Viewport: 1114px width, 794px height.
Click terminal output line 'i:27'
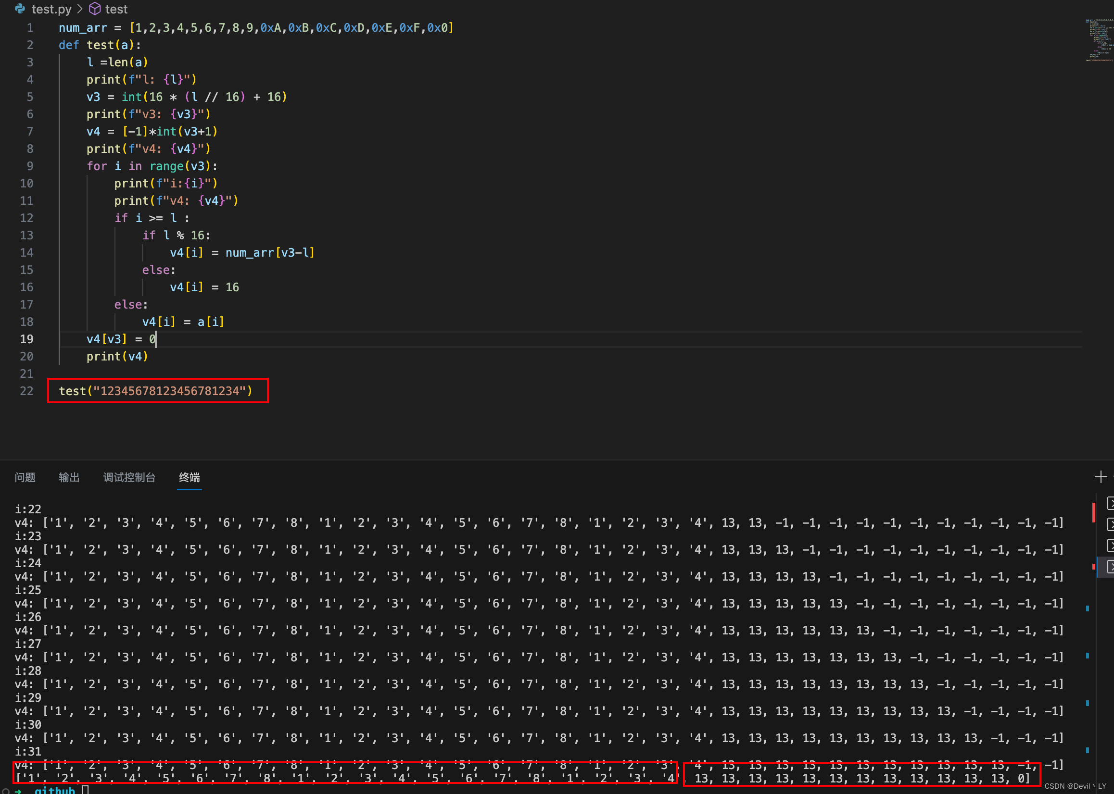[28, 644]
